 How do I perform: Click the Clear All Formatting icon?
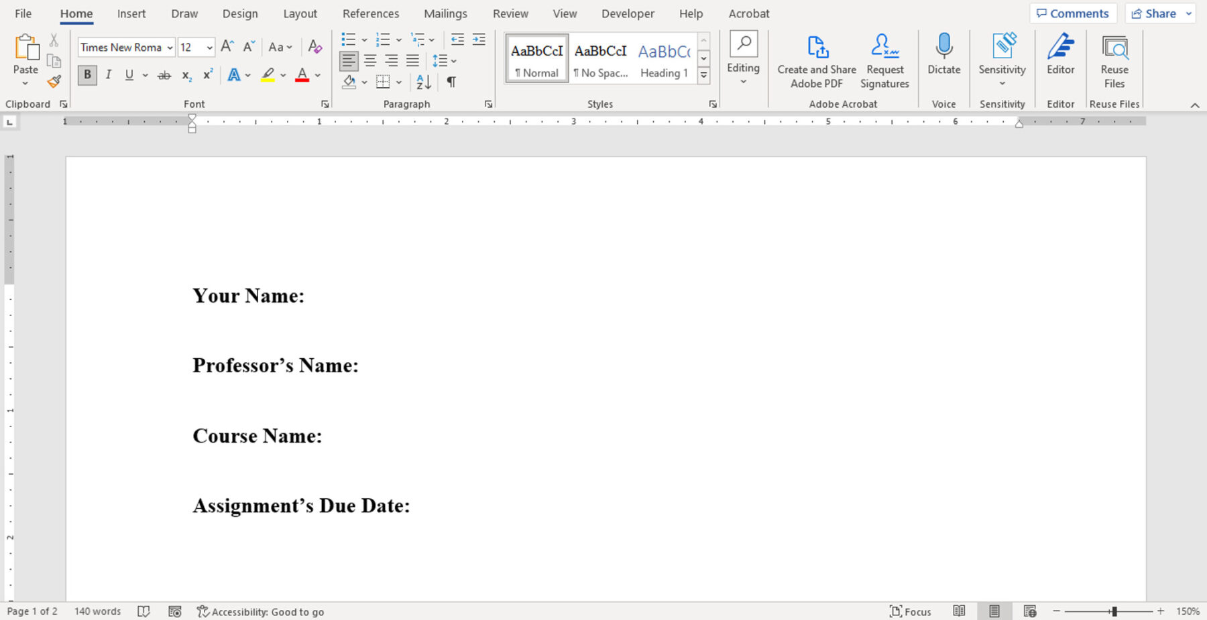click(x=314, y=47)
